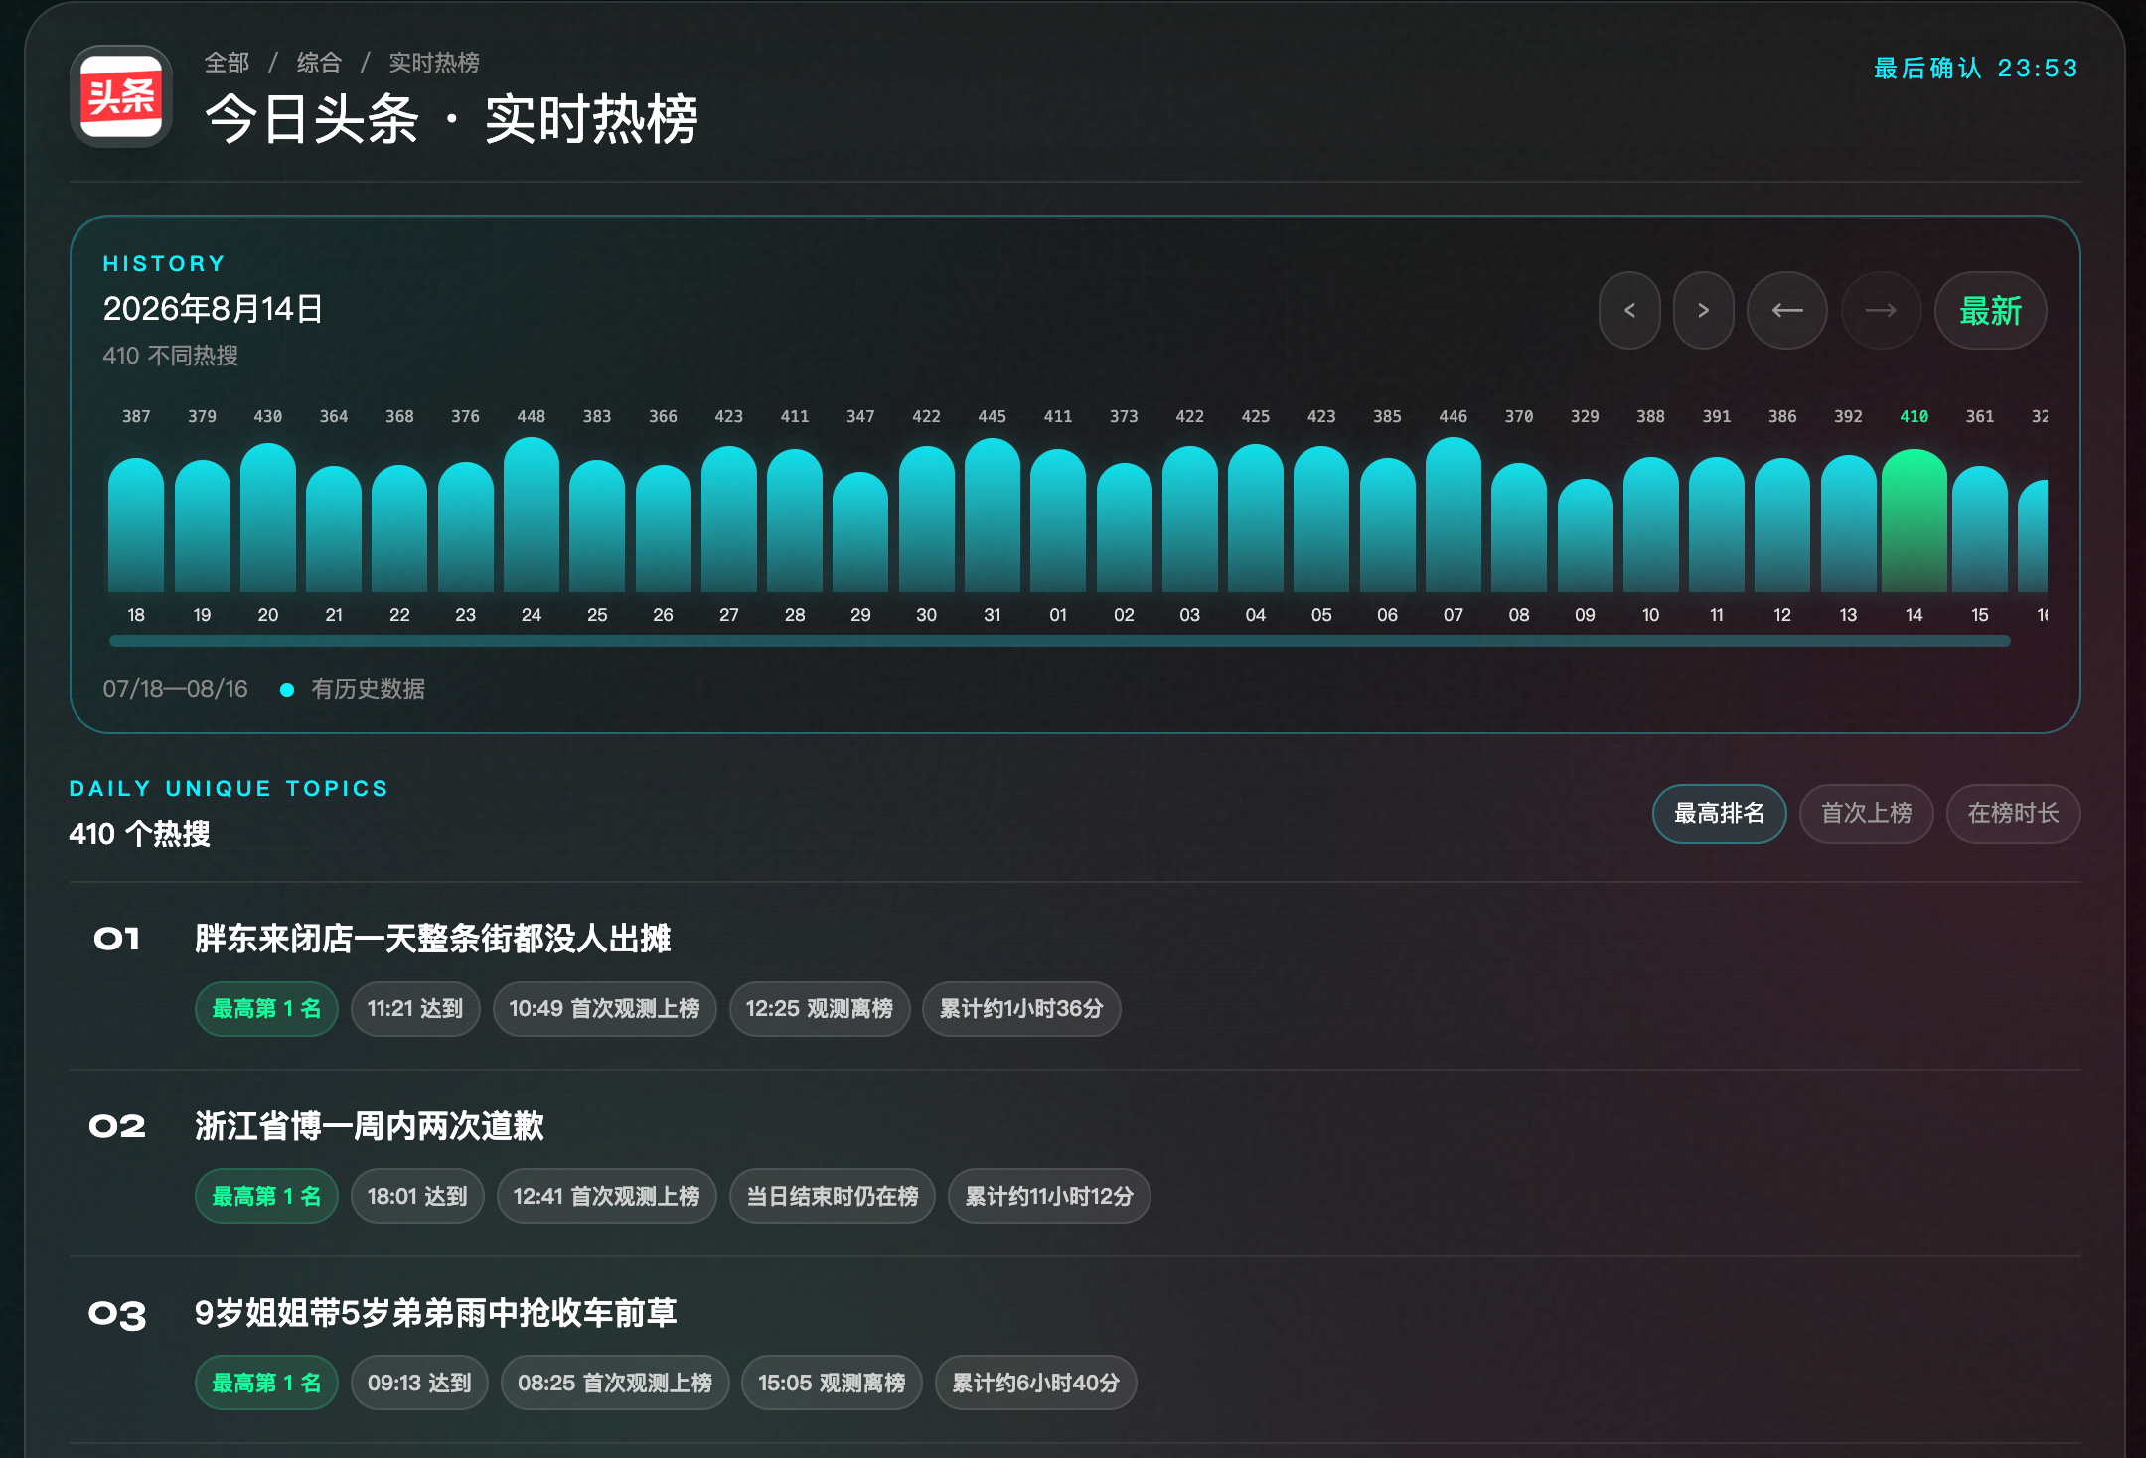Click the 11:21 达到 tag
This screenshot has width=2146, height=1458.
pos(415,1009)
